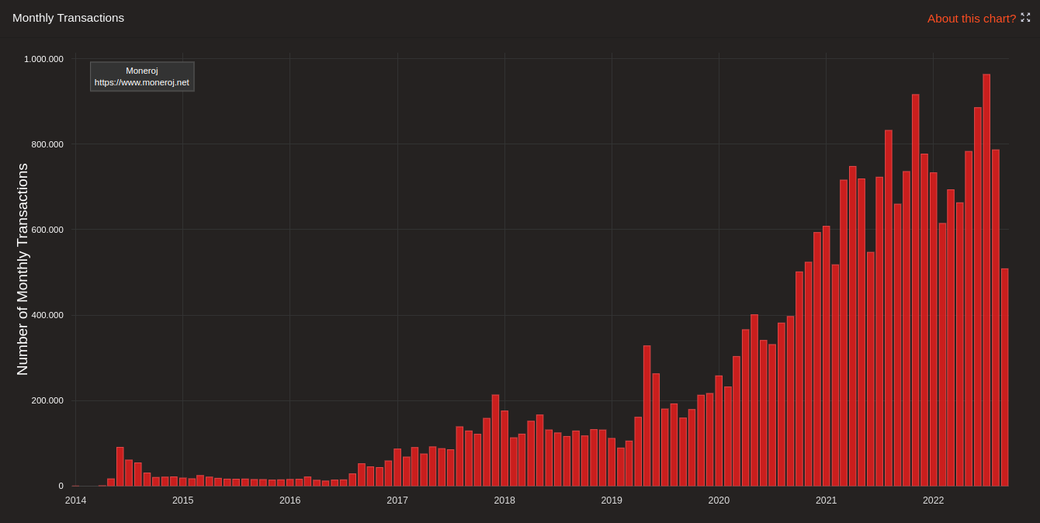Select the tall spike bar in spring 2019
1040x523 pixels.
click(647, 416)
